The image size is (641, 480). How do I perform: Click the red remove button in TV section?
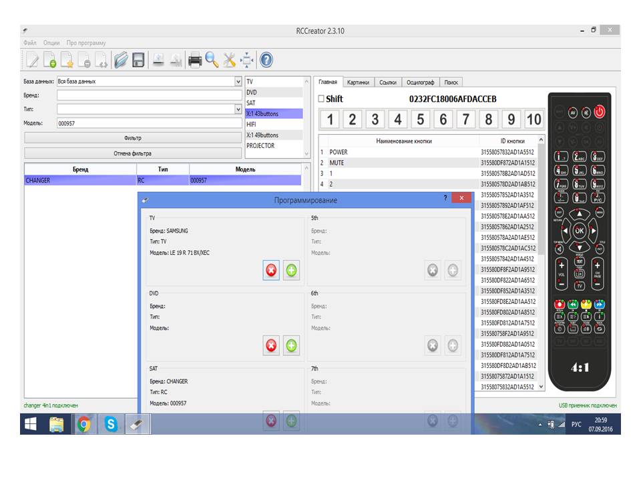click(271, 271)
